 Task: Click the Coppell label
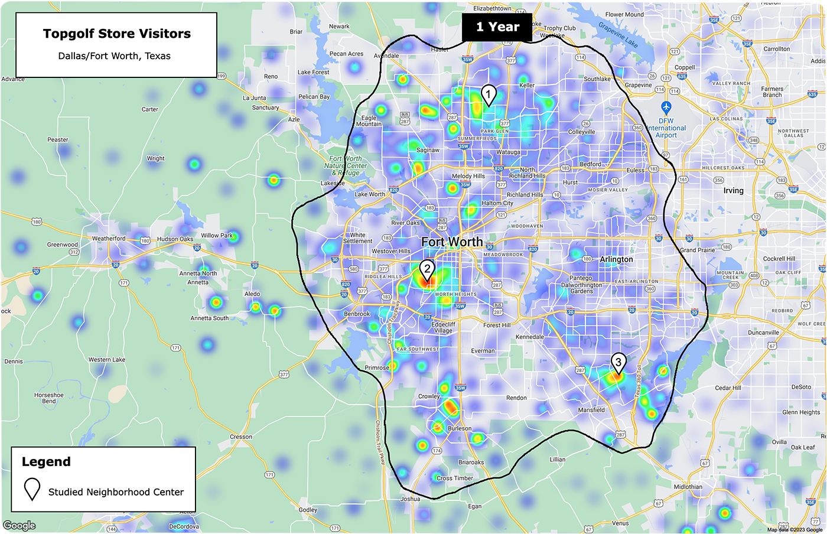(x=685, y=67)
